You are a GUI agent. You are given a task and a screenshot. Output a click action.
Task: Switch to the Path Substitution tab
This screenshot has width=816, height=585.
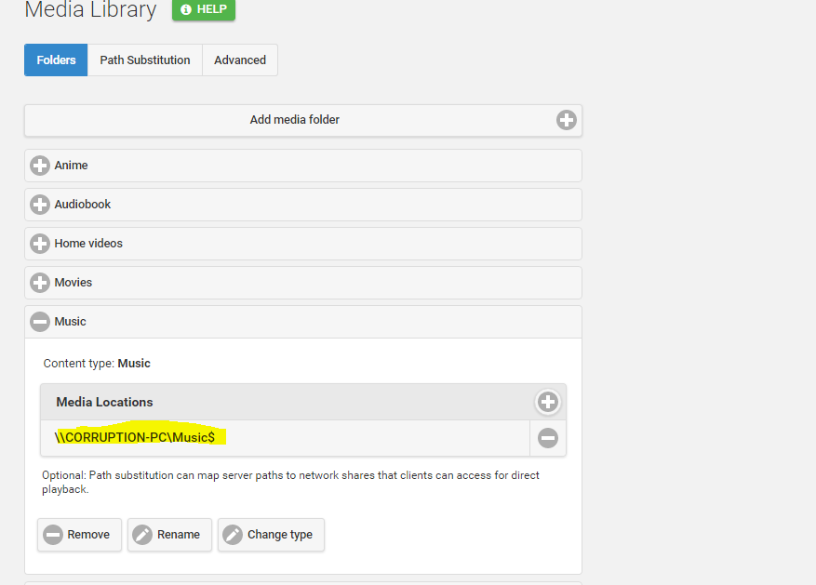(145, 60)
